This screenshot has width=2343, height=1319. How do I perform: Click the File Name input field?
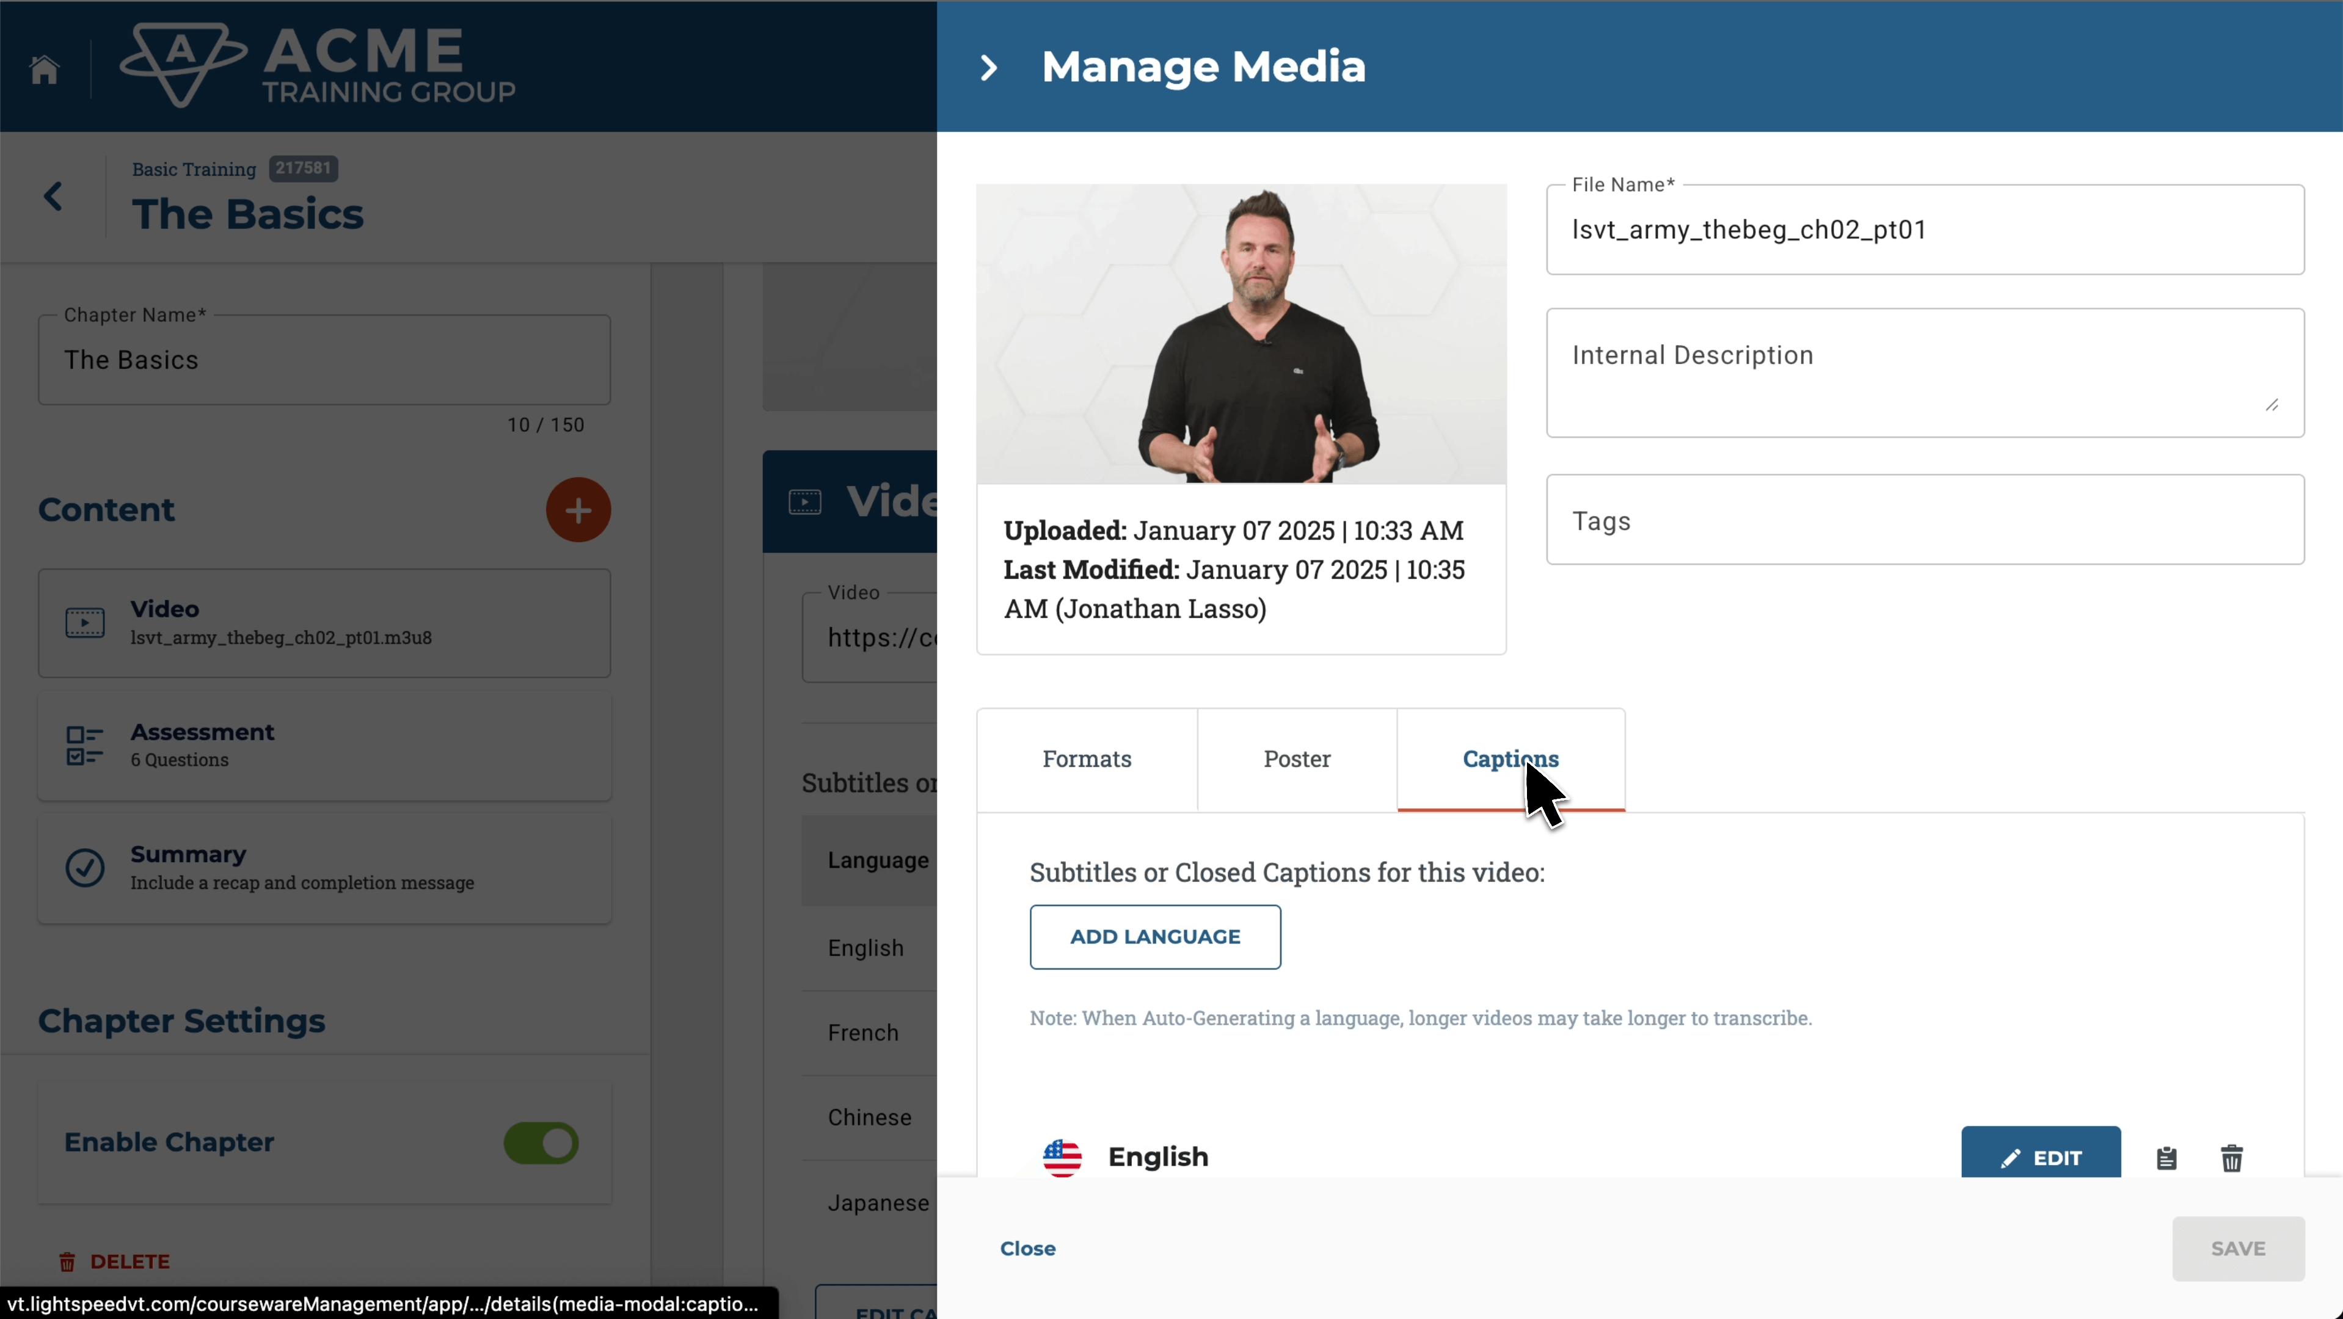pos(1925,230)
